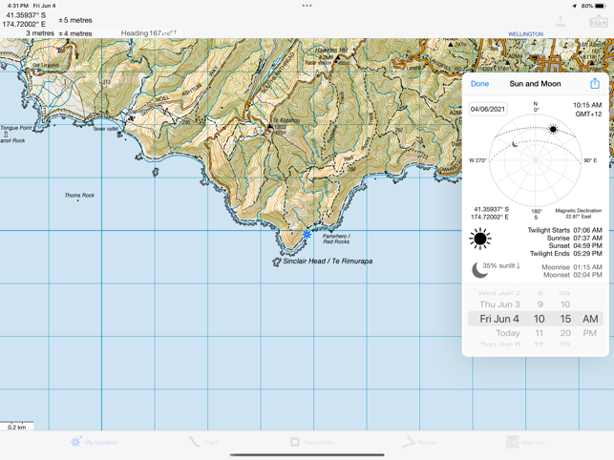Select Thu Jun 3 in date picker
This screenshot has width=614, height=460.
499,304
